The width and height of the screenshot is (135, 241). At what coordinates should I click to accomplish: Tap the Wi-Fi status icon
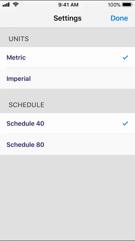click(x=15, y=5)
